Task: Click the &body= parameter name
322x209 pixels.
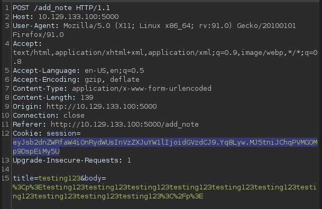Action: pyautogui.click(x=94, y=178)
